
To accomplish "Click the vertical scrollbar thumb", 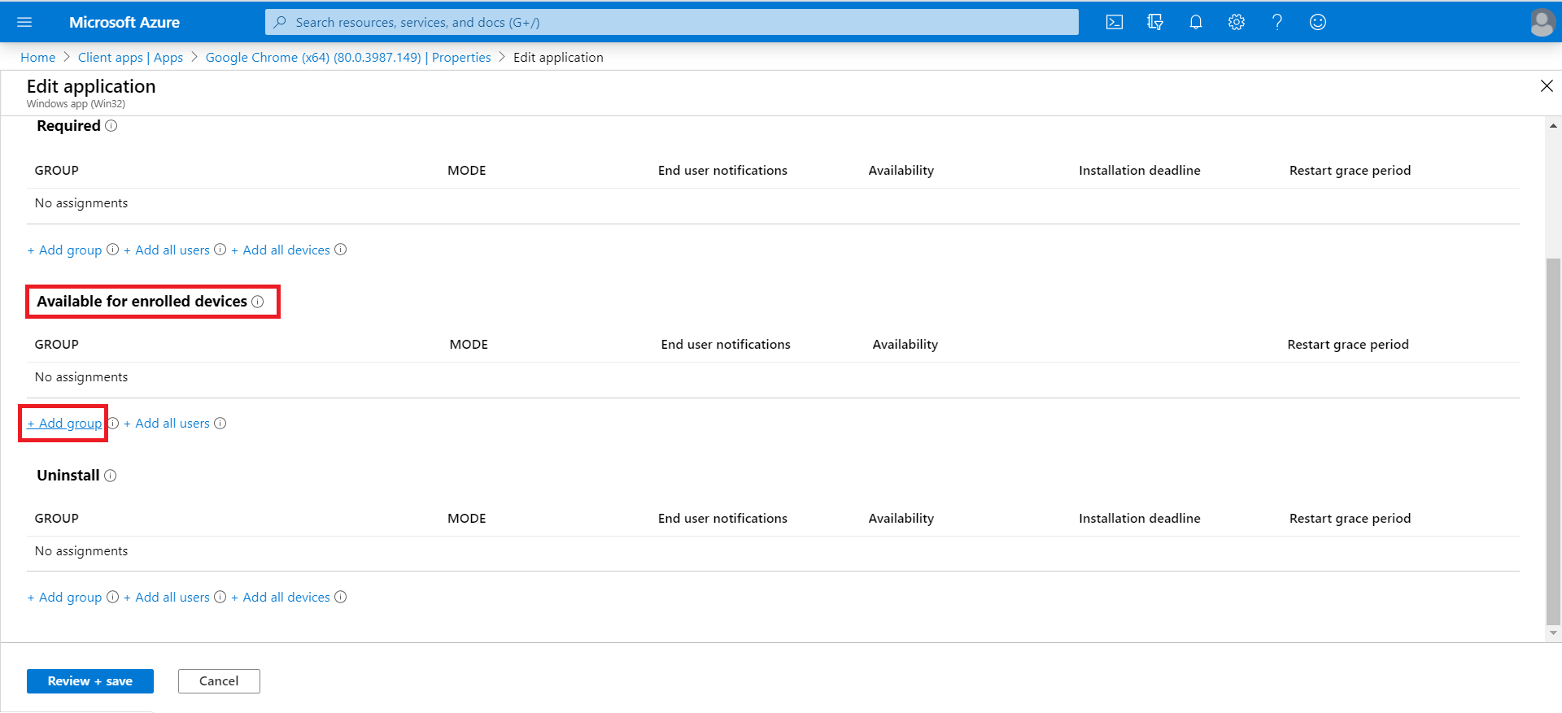I will [1553, 441].
